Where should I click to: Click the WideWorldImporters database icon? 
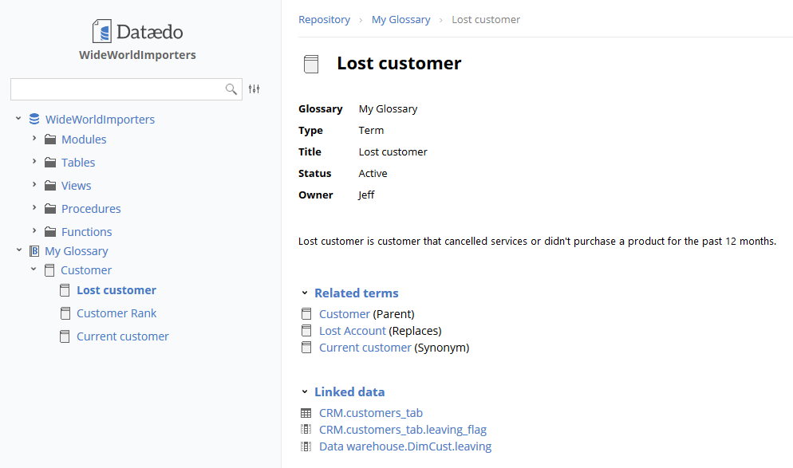(34, 120)
